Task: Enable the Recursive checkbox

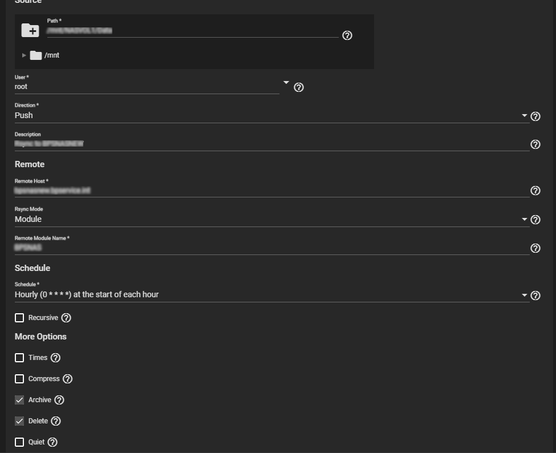Action: click(19, 317)
